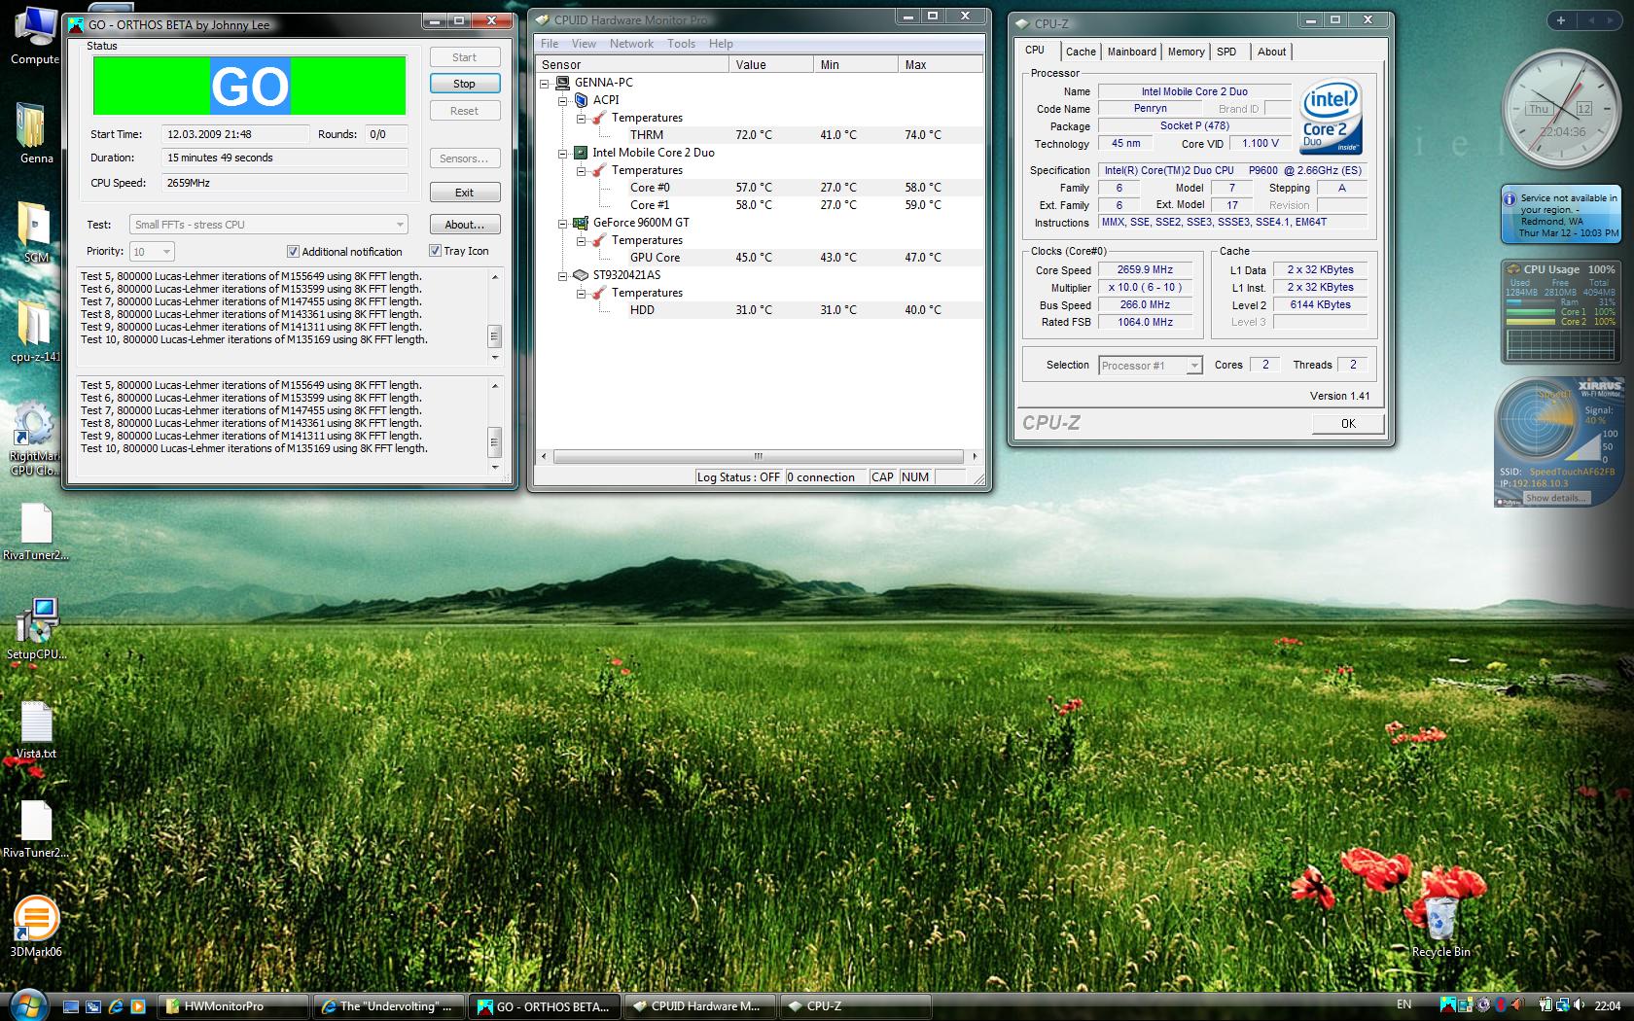1634x1021 pixels.
Task: Open Network menu in Hardware Monitor
Action: click(x=631, y=44)
